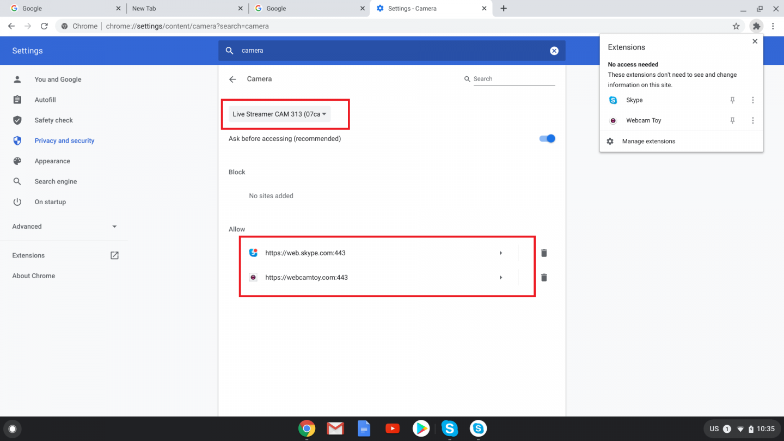The width and height of the screenshot is (784, 441).
Task: Delete the web.skype.com camera permission
Action: pyautogui.click(x=543, y=253)
